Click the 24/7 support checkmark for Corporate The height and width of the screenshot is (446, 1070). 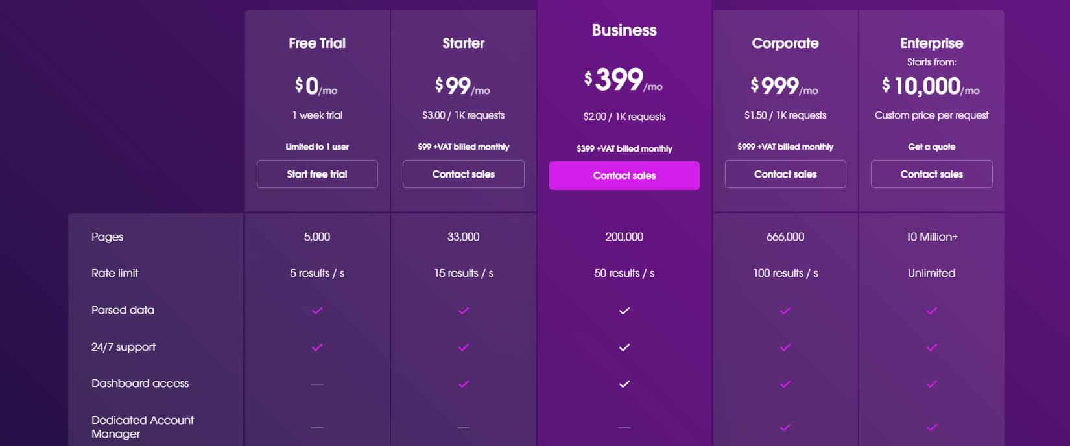(785, 347)
